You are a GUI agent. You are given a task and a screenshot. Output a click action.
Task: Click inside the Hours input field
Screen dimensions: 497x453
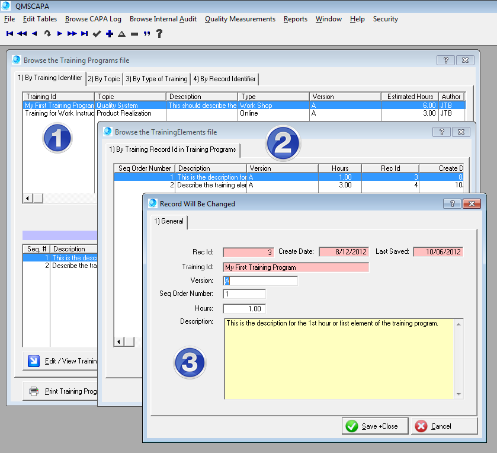(x=244, y=309)
